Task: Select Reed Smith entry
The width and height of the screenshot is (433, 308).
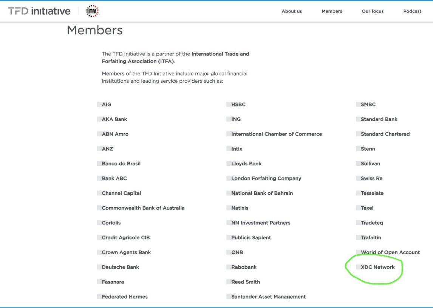Action: (246, 282)
